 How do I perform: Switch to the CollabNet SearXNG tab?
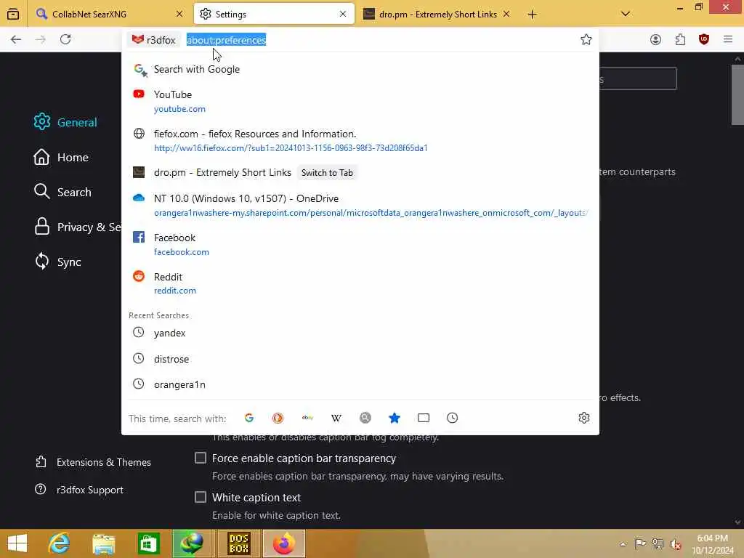coord(109,15)
